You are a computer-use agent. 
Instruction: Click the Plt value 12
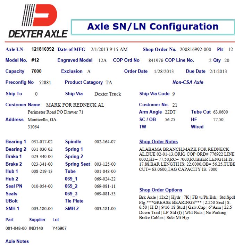[230, 49]
